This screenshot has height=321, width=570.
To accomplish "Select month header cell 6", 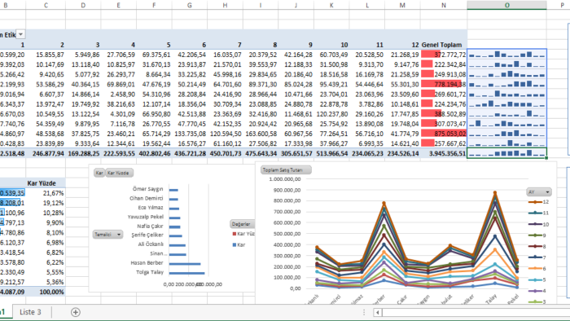I will point(190,45).
